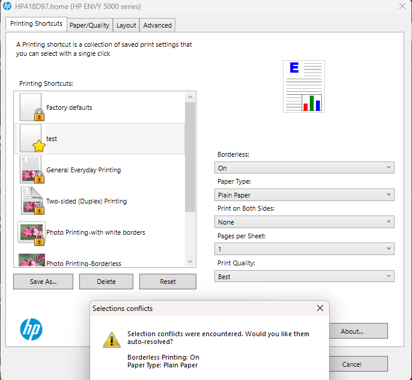The width and height of the screenshot is (412, 380).
Task: Click the About... button
Action: 359,331
